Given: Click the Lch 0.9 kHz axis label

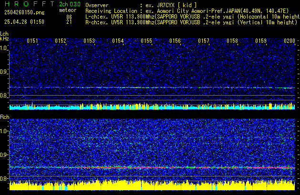Looking at the screenshot, I should [x=4, y=72].
